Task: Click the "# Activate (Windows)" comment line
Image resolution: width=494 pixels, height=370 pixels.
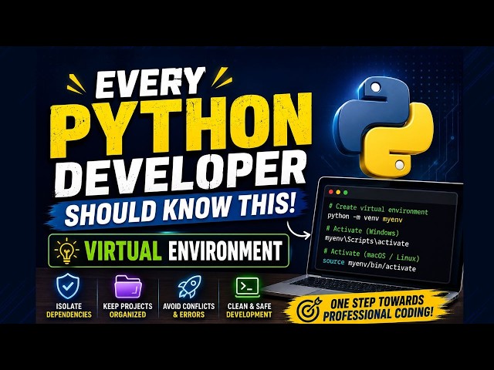Action: click(x=363, y=230)
